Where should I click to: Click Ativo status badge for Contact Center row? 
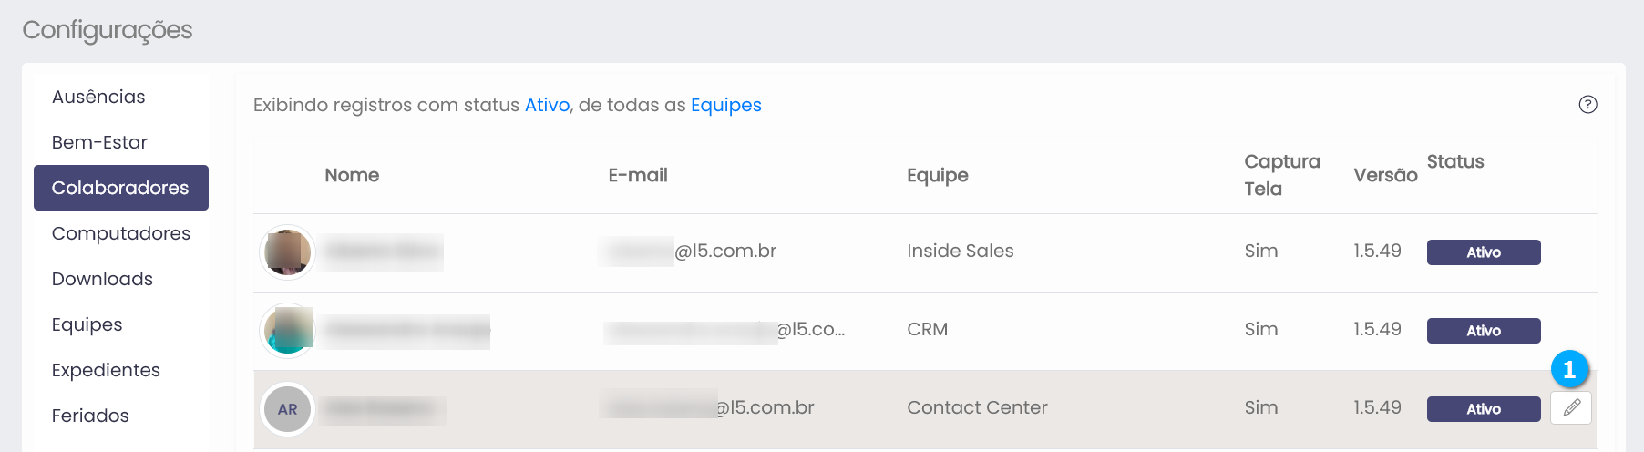pyautogui.click(x=1483, y=409)
